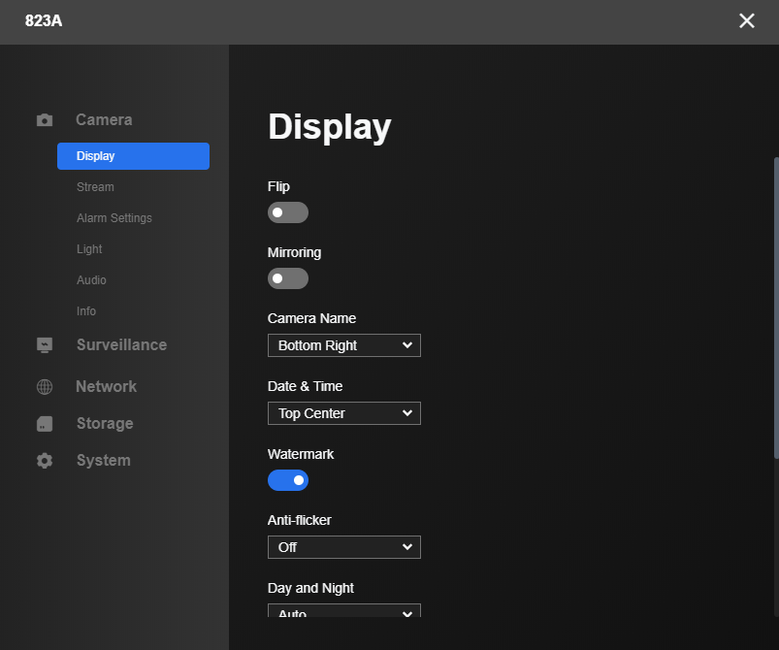Open the Stream settings page
779x650 pixels.
coord(95,187)
